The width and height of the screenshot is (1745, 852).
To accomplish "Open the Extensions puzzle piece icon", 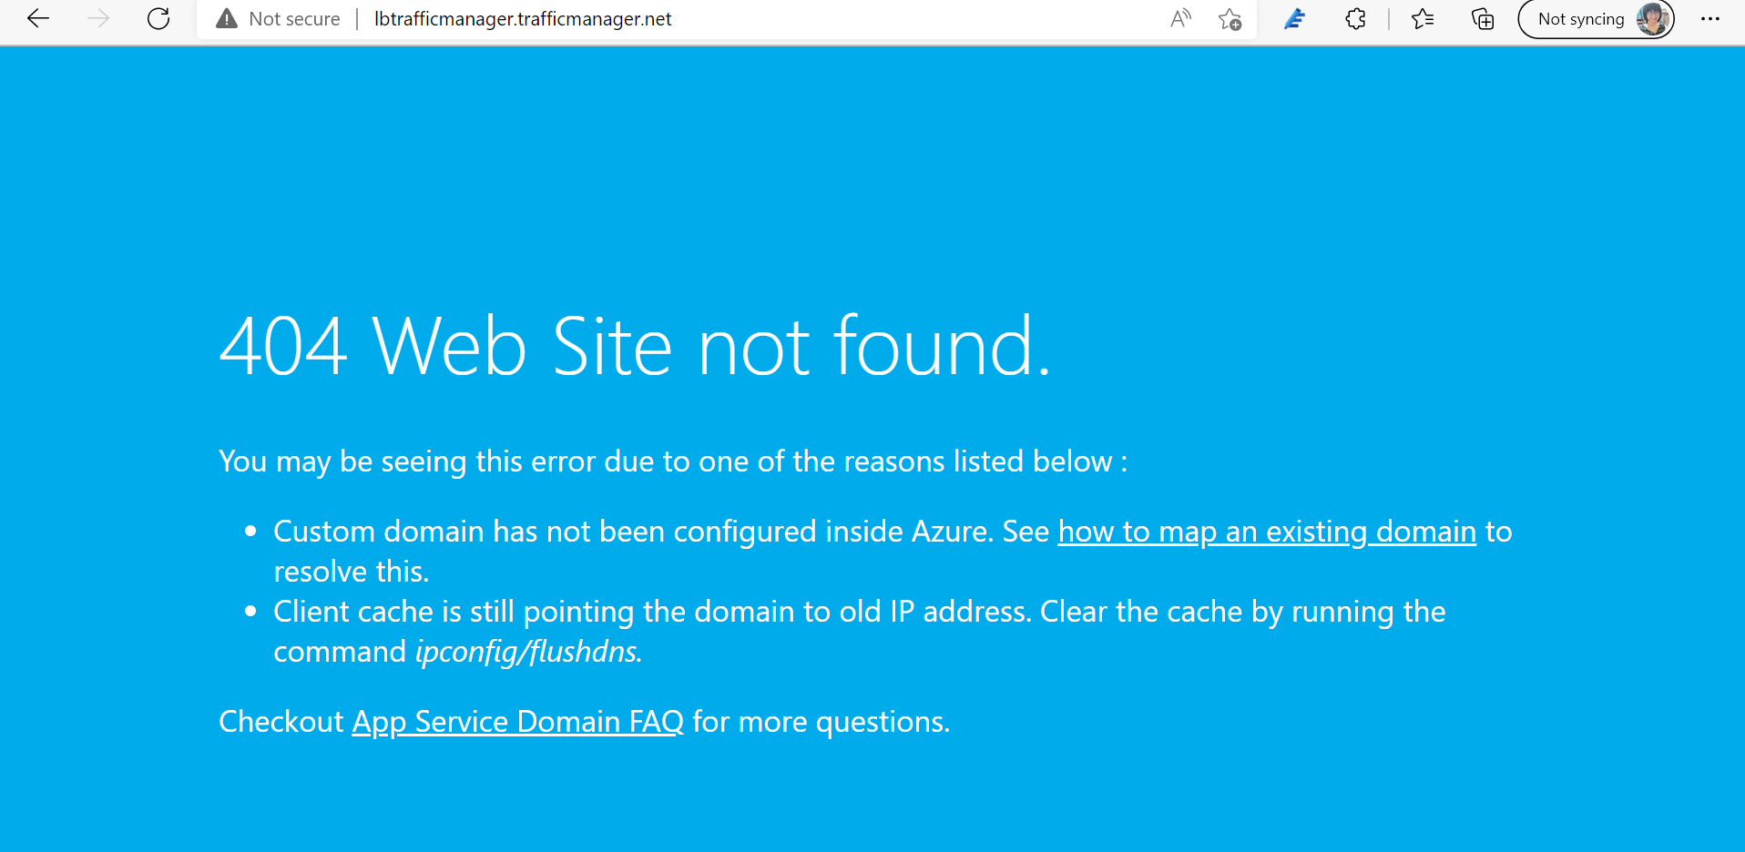I will [x=1355, y=18].
